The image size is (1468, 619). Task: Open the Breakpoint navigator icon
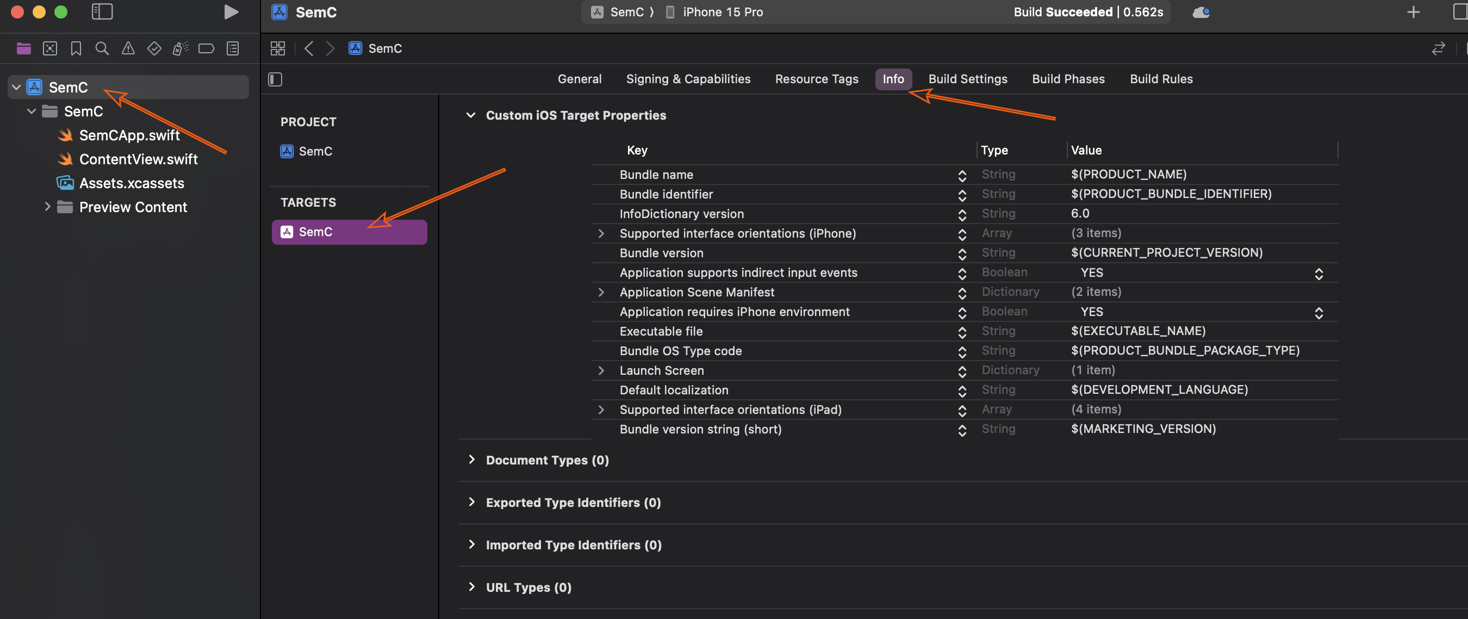pos(206,48)
